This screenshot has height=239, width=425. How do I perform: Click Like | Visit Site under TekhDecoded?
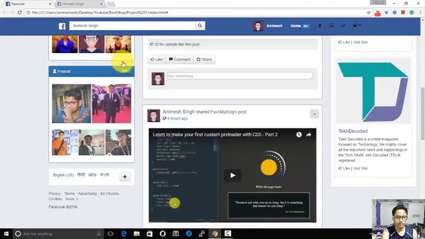point(353,168)
